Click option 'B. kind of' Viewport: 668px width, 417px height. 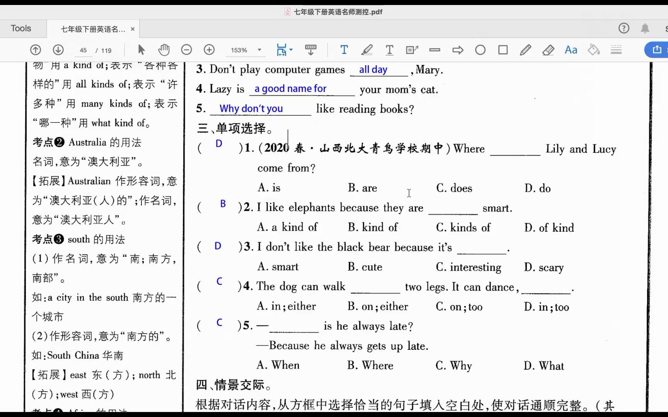[373, 227]
